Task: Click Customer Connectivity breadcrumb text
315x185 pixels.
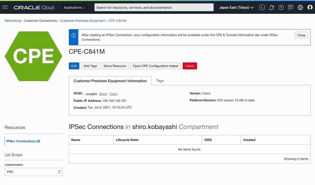Action: pyautogui.click(x=41, y=21)
